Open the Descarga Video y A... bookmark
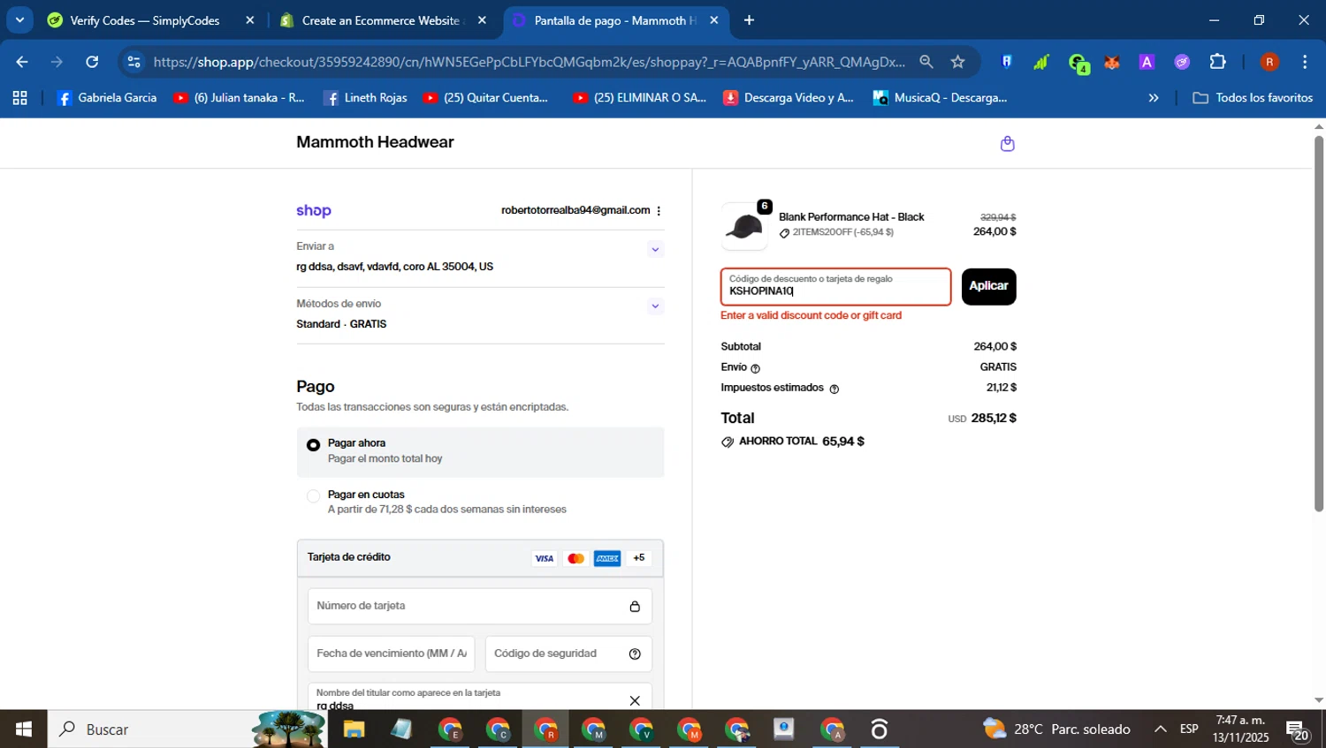Screen dimensions: 1326x748 789,98
